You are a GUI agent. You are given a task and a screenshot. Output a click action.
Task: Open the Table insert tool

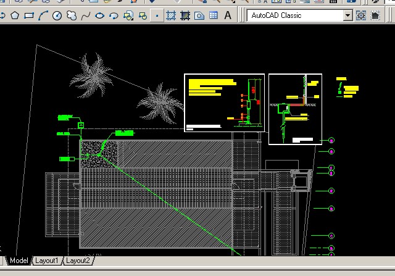click(x=214, y=15)
